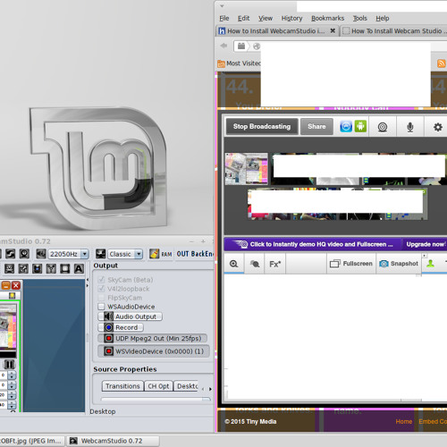Screen dimensions: 447x447
Task: Click the first broadcaster thumbnail showing desktop
Action: click(x=247, y=169)
